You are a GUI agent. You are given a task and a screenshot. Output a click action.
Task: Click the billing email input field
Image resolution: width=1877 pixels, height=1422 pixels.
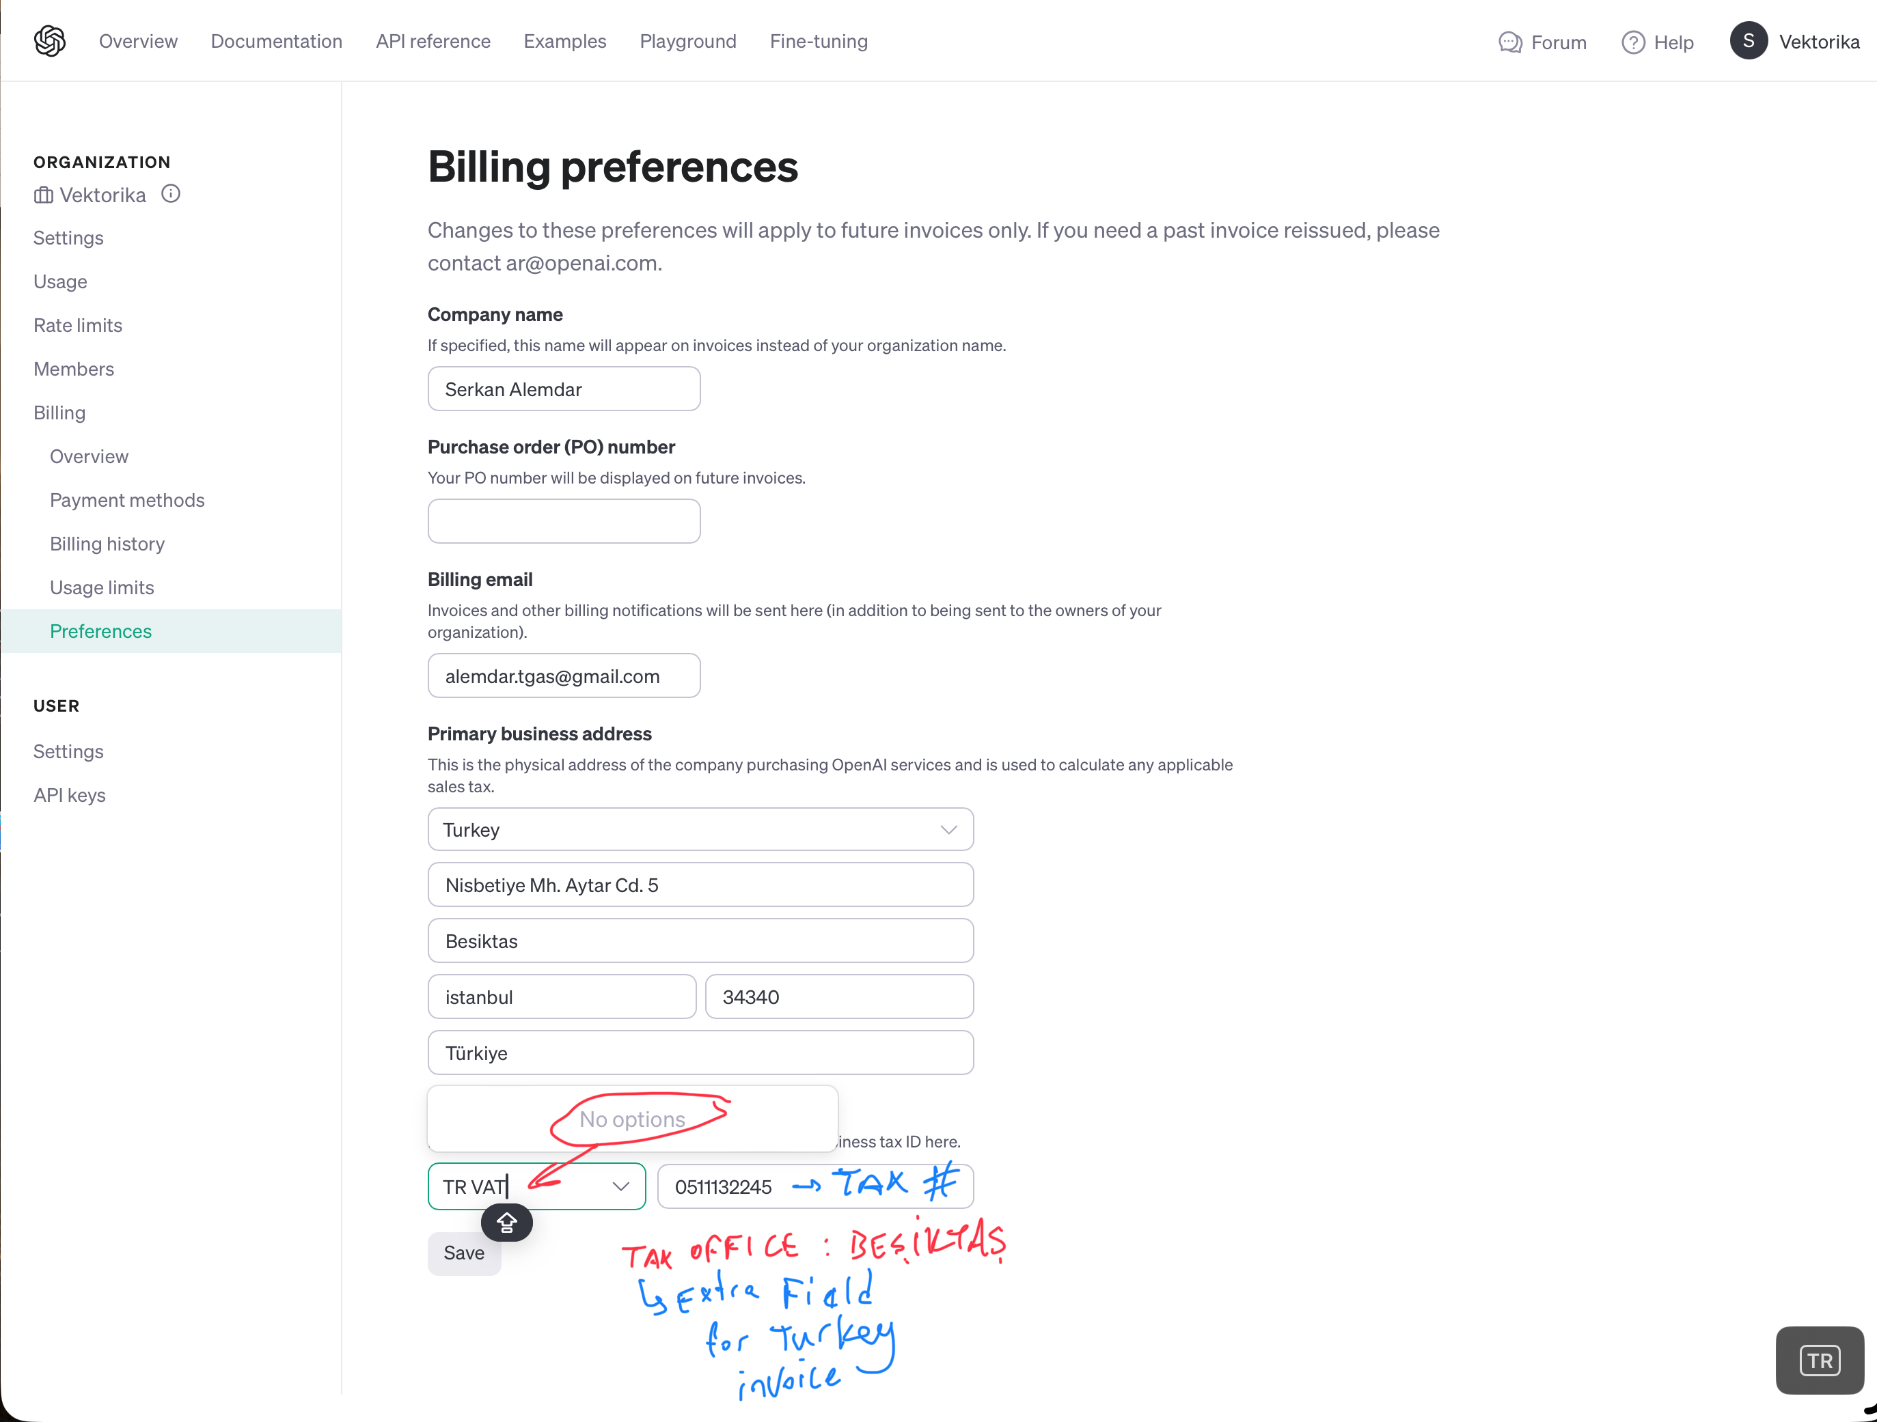(x=564, y=675)
